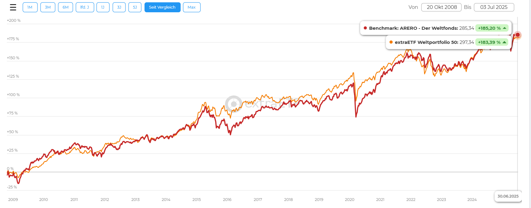Image resolution: width=531 pixels, height=208 pixels.
Task: Open the hamburger chart menu
Action: coord(13,7)
